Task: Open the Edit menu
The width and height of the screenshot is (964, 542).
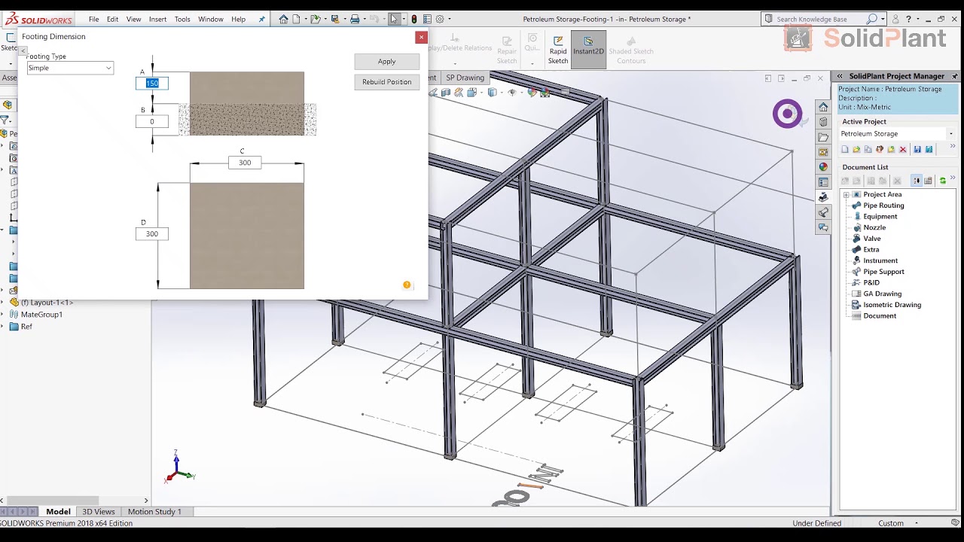Action: [112, 19]
